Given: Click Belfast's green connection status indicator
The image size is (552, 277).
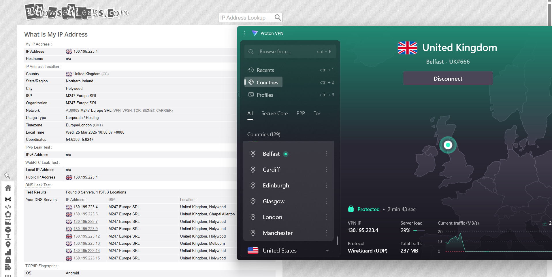Looking at the screenshot, I should pyautogui.click(x=286, y=154).
